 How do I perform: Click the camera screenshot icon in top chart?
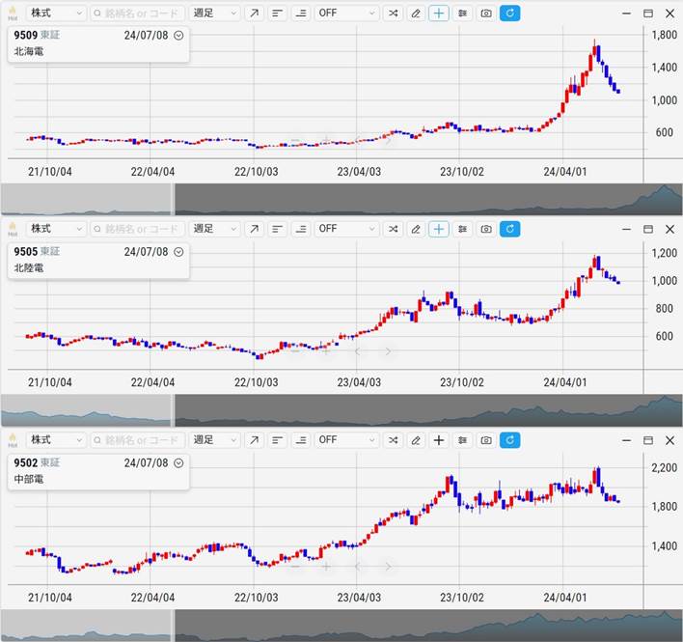(x=486, y=14)
